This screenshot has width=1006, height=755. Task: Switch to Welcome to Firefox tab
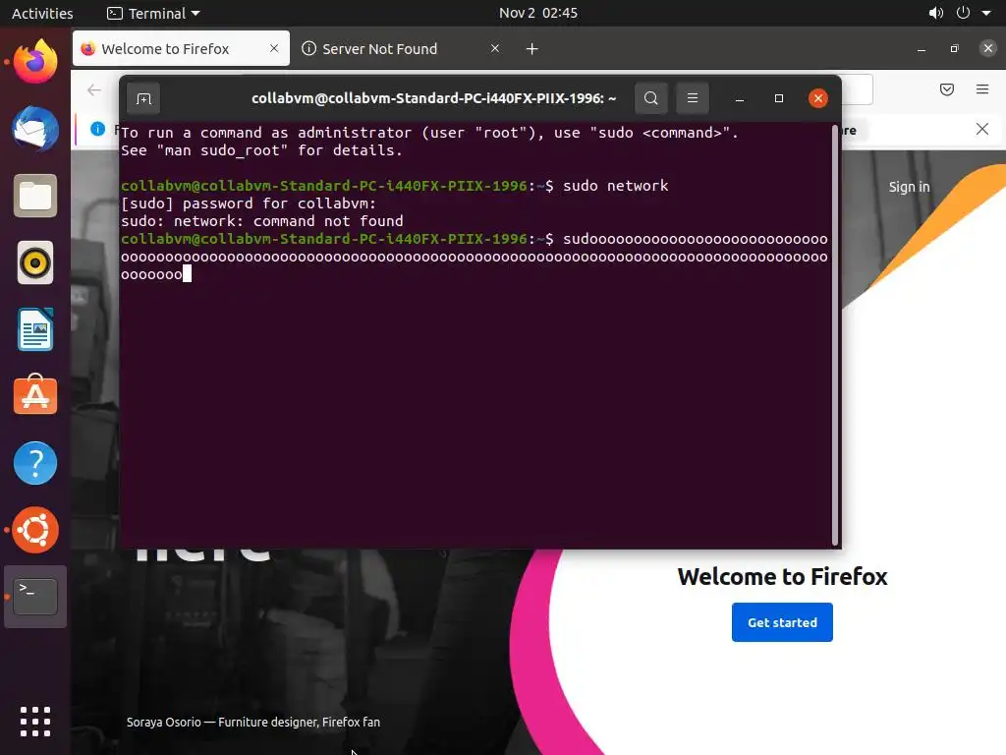(x=181, y=49)
